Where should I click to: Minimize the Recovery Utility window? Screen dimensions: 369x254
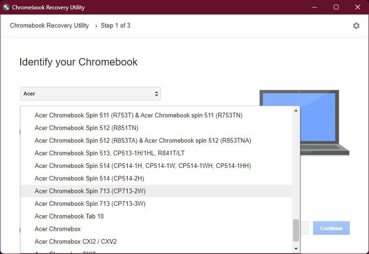pos(315,7)
